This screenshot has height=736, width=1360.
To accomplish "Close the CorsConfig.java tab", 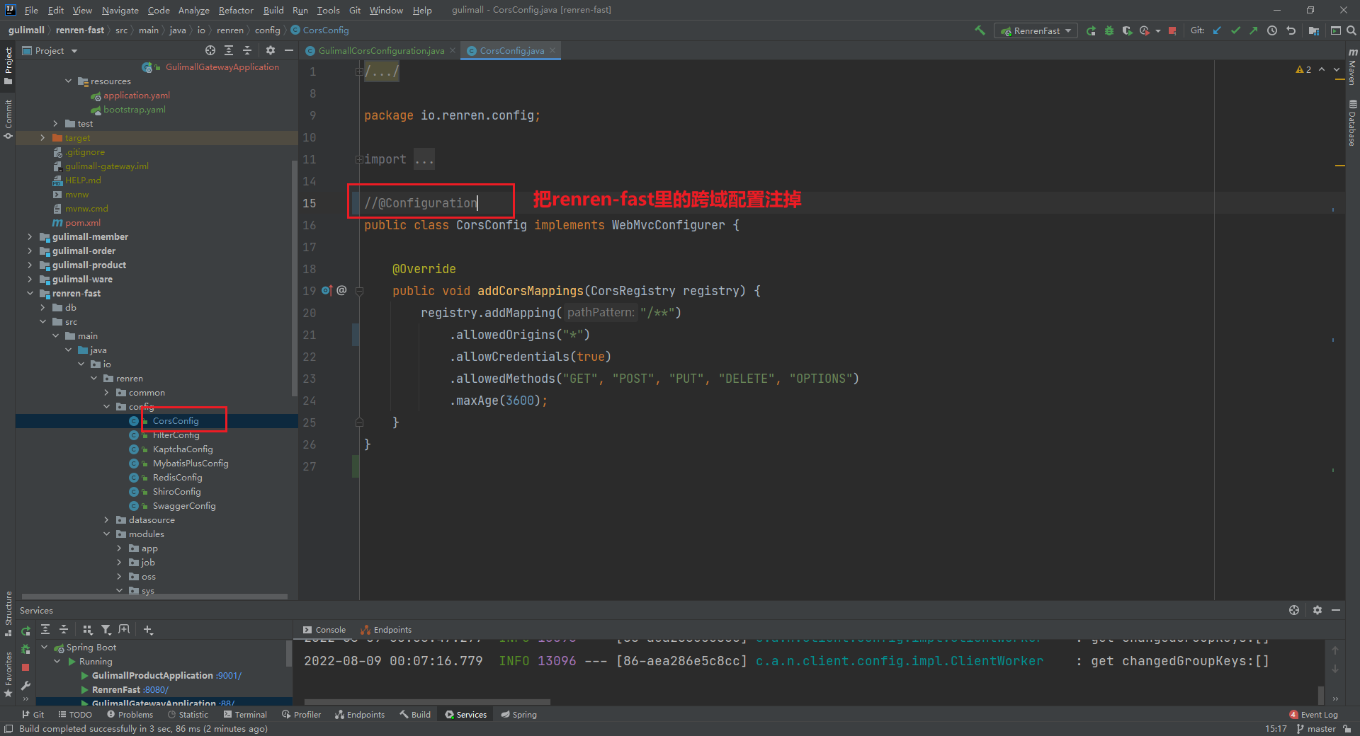I will (552, 50).
